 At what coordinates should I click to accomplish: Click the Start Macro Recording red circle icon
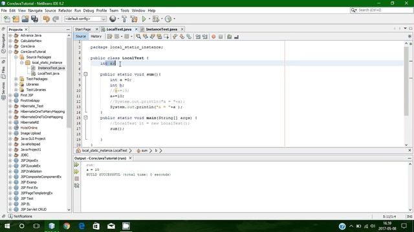click(x=213, y=37)
